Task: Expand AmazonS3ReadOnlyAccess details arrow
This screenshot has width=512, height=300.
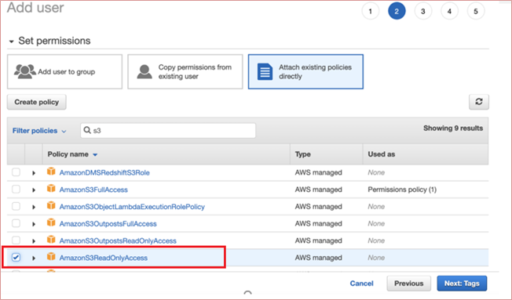Action: (x=34, y=258)
